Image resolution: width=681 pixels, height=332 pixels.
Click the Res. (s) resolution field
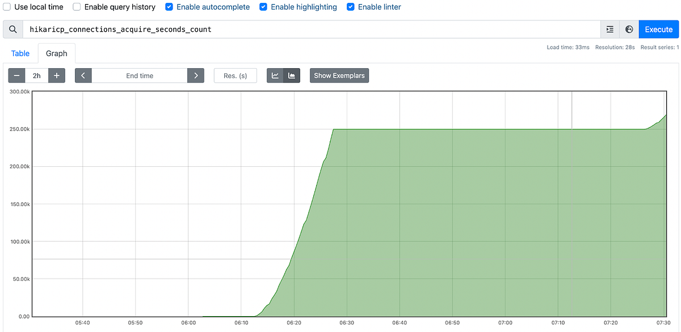(235, 75)
